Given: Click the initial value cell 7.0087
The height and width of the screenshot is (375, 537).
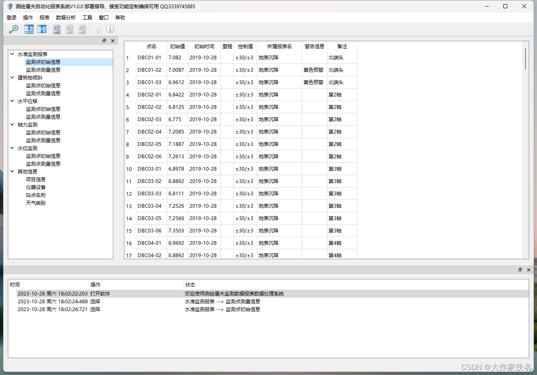Looking at the screenshot, I should (177, 70).
